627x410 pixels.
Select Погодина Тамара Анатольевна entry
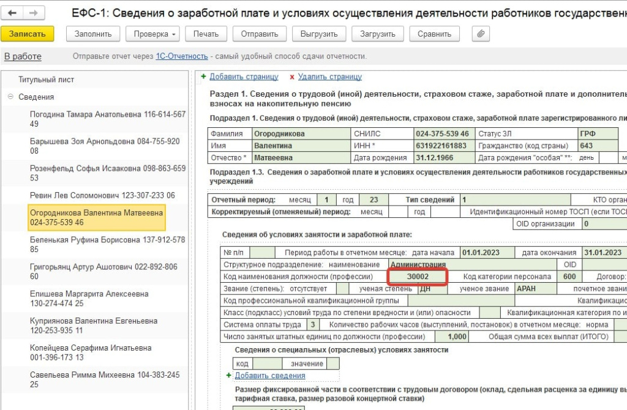pos(107,119)
